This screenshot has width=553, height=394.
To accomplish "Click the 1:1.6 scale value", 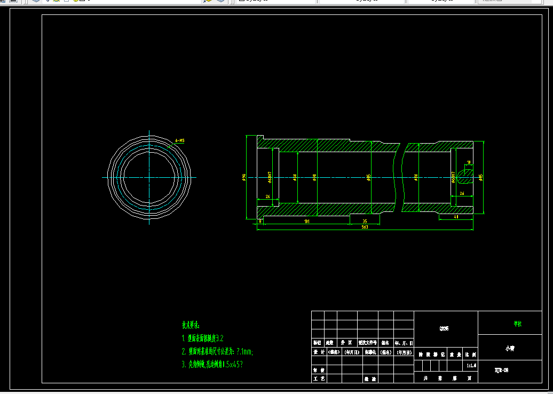I will pos(471,365).
